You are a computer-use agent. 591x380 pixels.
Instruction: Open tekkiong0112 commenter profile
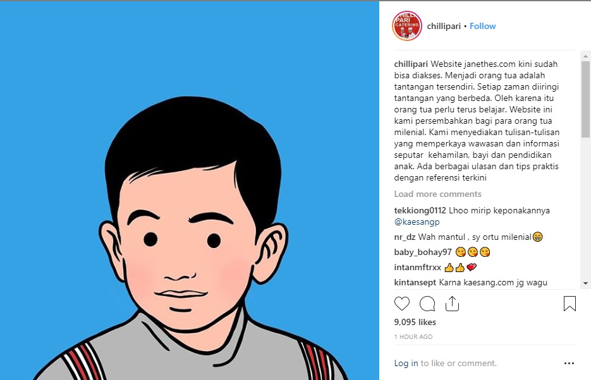[420, 210]
